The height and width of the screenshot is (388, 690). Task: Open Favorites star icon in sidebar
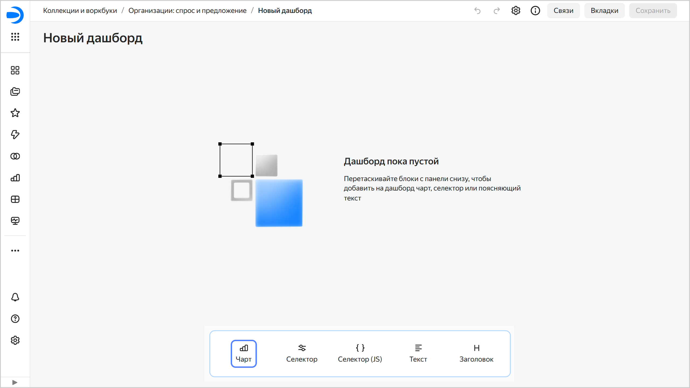click(x=15, y=113)
